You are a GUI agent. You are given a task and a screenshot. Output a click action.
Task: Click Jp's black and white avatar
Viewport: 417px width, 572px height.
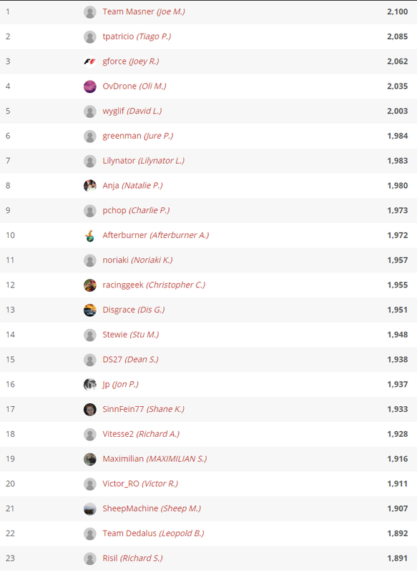coord(89,384)
